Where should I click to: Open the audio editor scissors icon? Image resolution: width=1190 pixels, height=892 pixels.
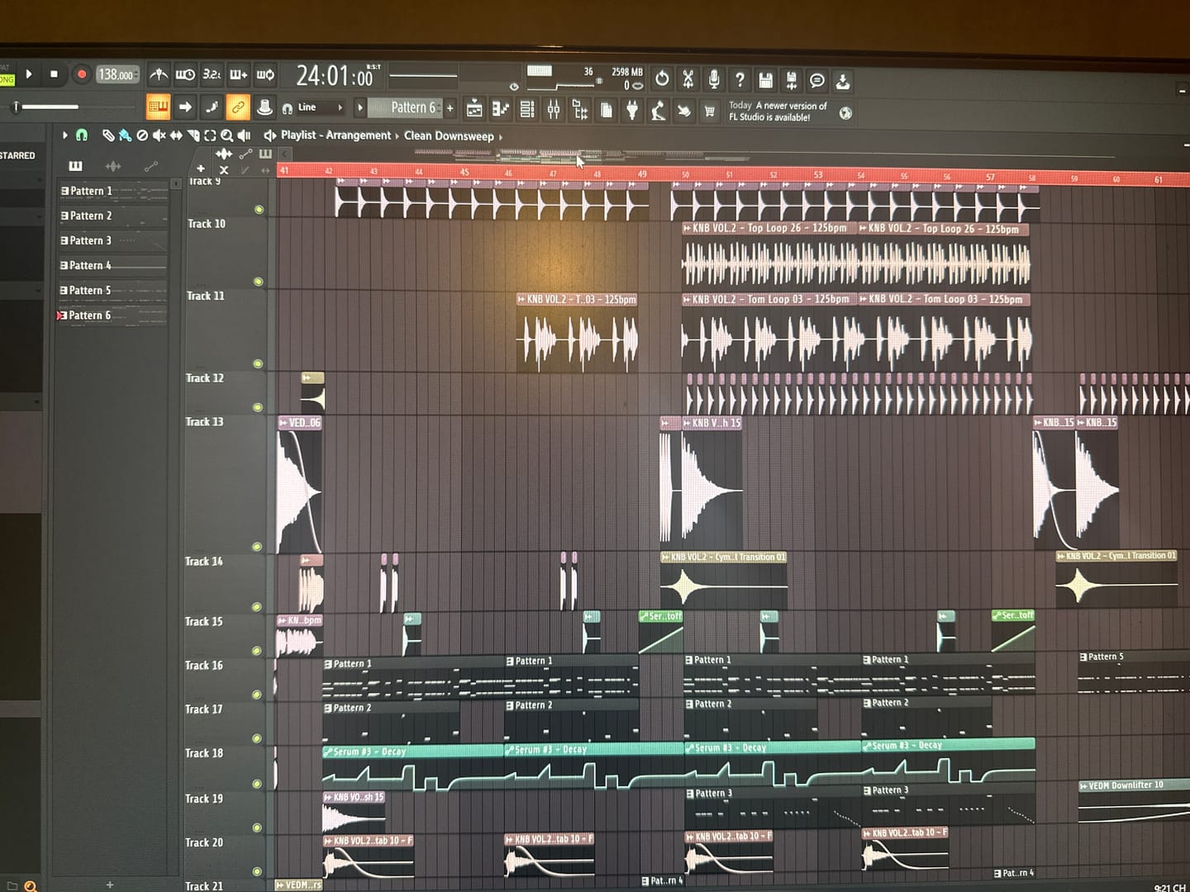688,78
